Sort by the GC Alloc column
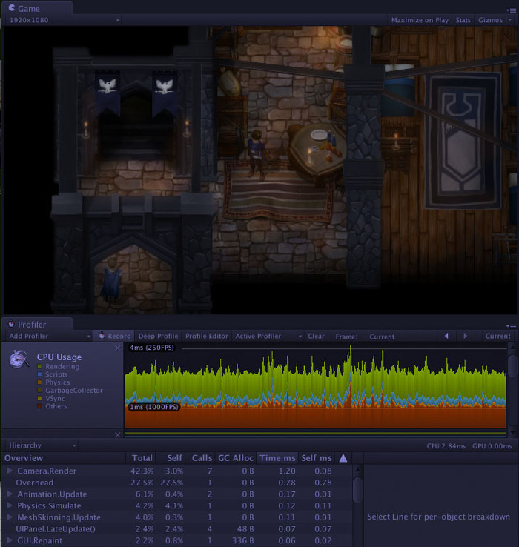This screenshot has width=519, height=547. [236, 458]
